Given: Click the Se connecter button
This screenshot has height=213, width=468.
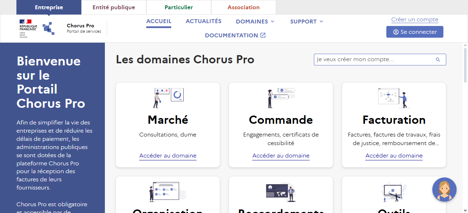Looking at the screenshot, I should point(415,32).
